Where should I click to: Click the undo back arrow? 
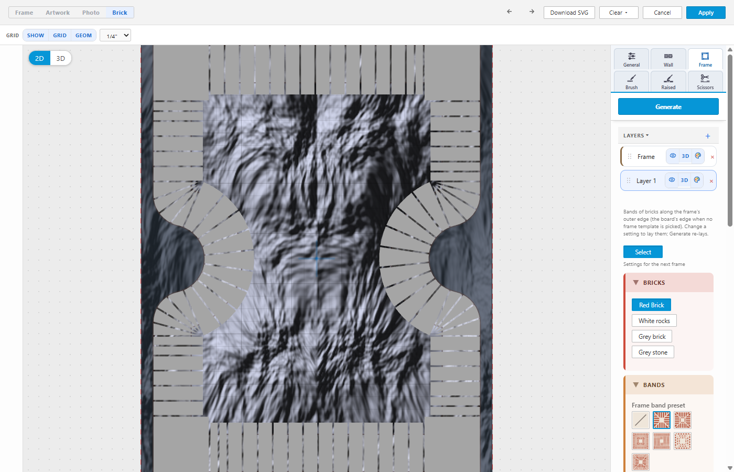click(x=509, y=12)
